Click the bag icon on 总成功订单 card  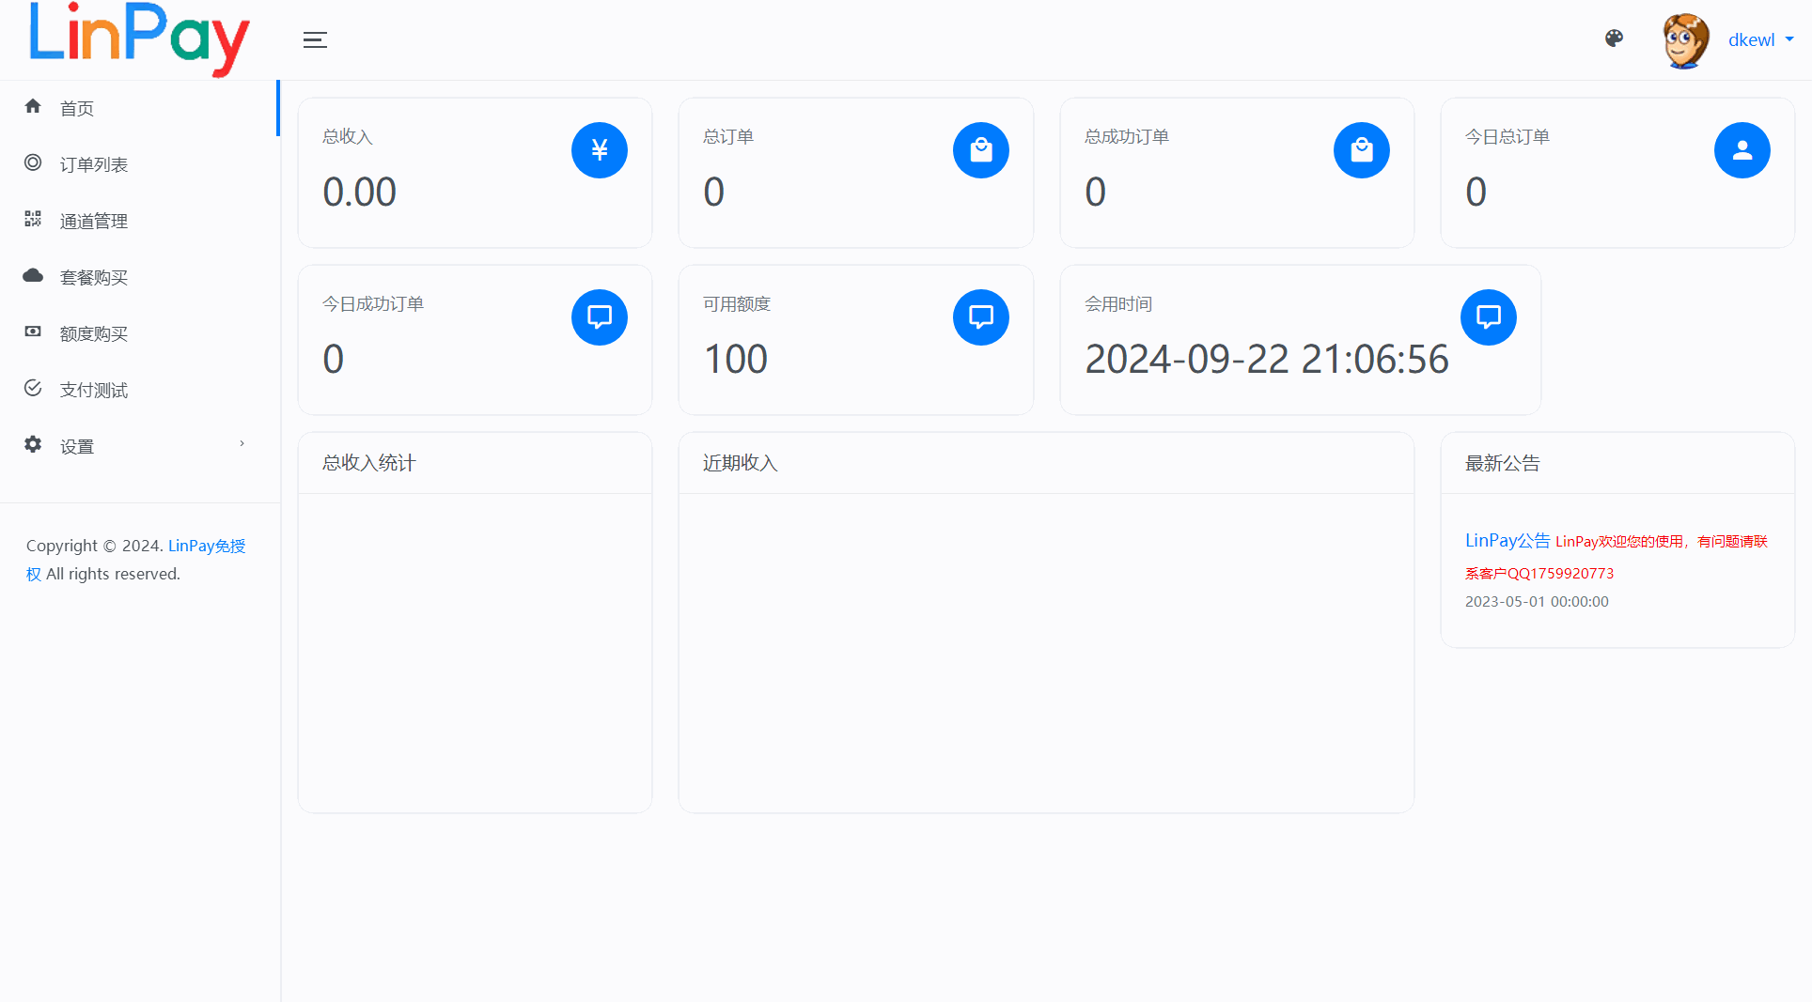coord(1361,150)
